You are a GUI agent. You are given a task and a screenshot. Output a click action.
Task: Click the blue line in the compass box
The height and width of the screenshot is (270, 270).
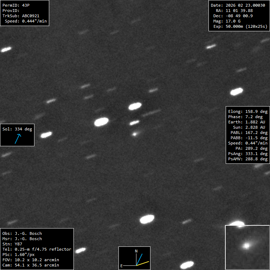pyautogui.click(x=139, y=259)
